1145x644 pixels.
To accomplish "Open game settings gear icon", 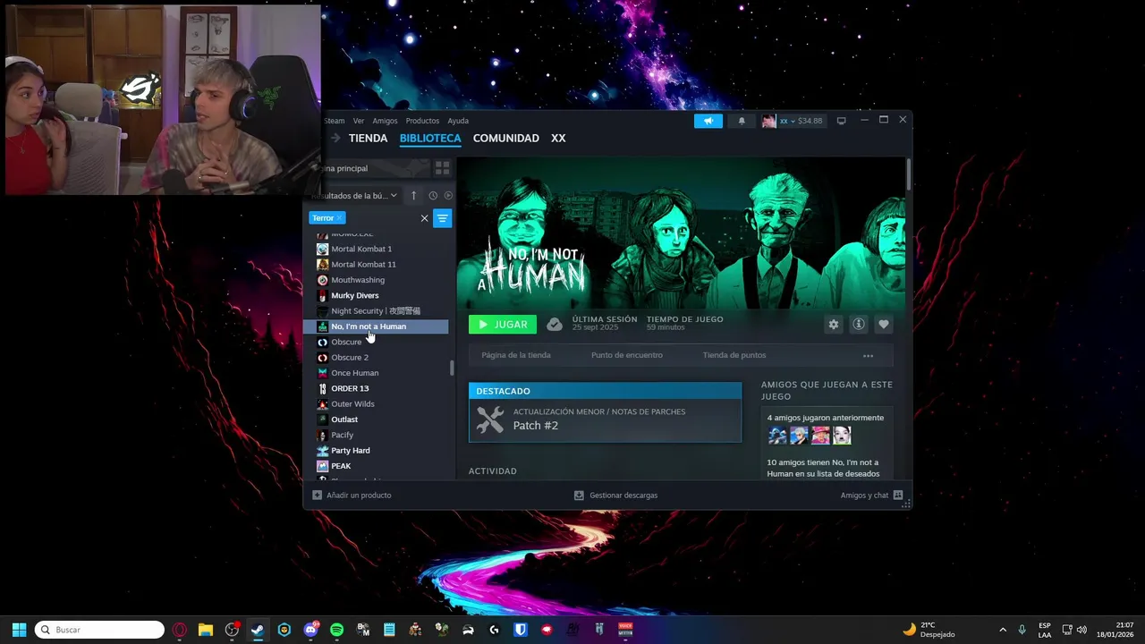I will point(834,325).
